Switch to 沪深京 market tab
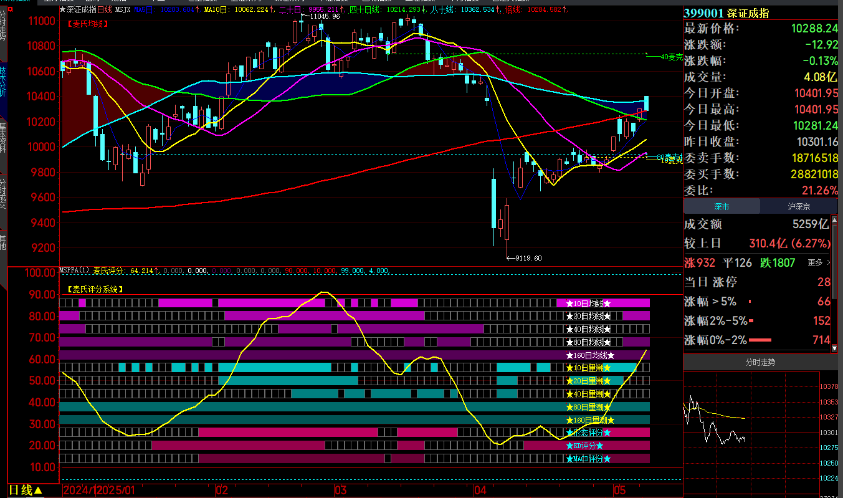Viewport: 843px width, 498px height. (x=798, y=206)
